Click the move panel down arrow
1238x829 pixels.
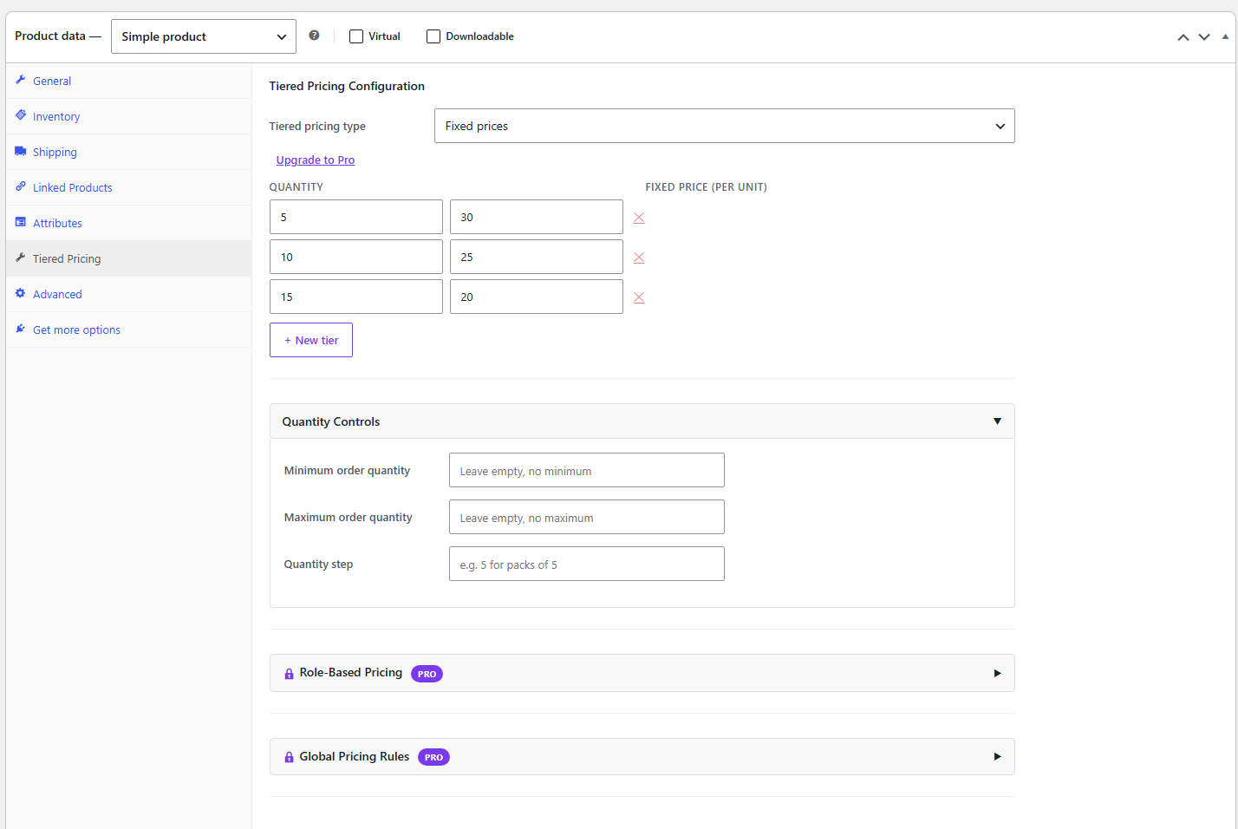[1204, 37]
